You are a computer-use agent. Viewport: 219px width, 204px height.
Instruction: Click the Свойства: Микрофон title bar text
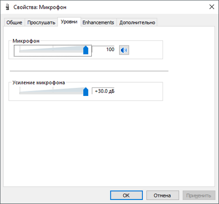click(x=40, y=7)
